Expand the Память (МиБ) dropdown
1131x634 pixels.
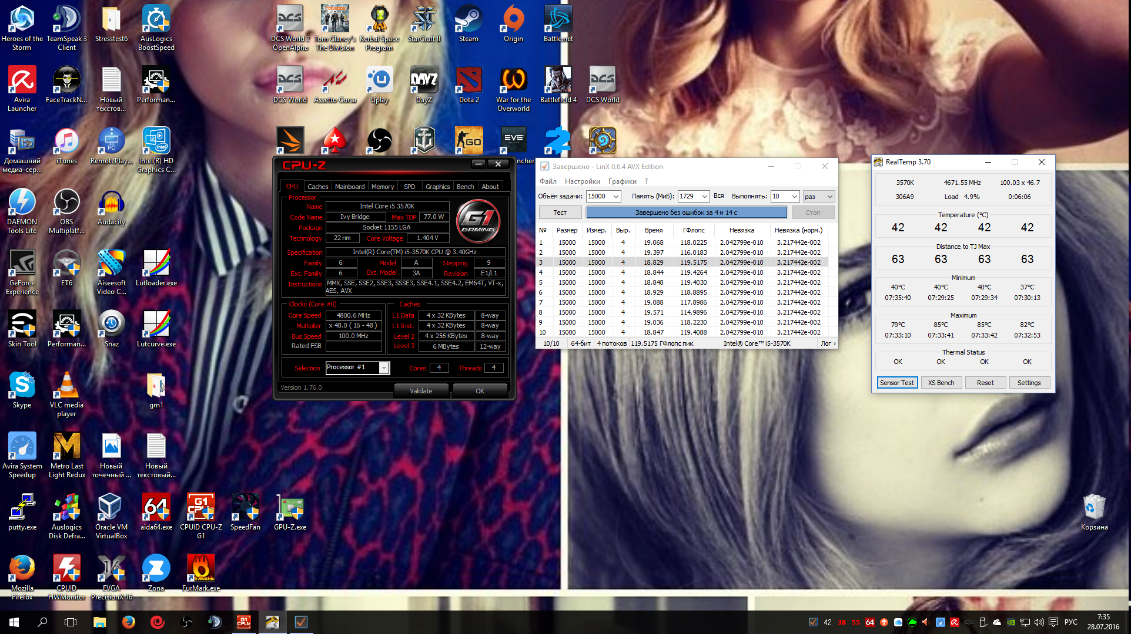(704, 197)
